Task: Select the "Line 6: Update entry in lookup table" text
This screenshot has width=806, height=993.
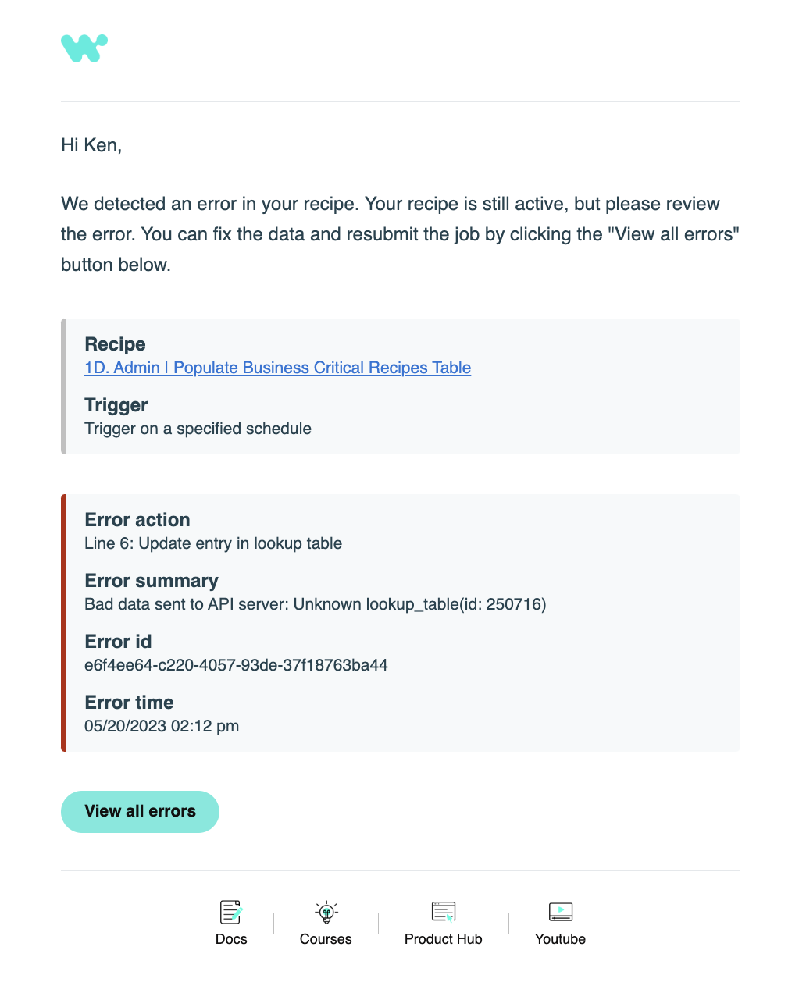Action: pyautogui.click(x=213, y=543)
